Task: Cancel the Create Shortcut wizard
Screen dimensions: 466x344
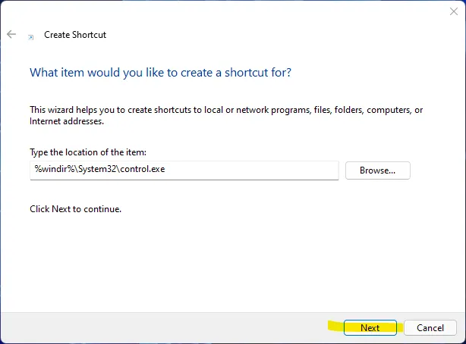Action: [x=430, y=327]
